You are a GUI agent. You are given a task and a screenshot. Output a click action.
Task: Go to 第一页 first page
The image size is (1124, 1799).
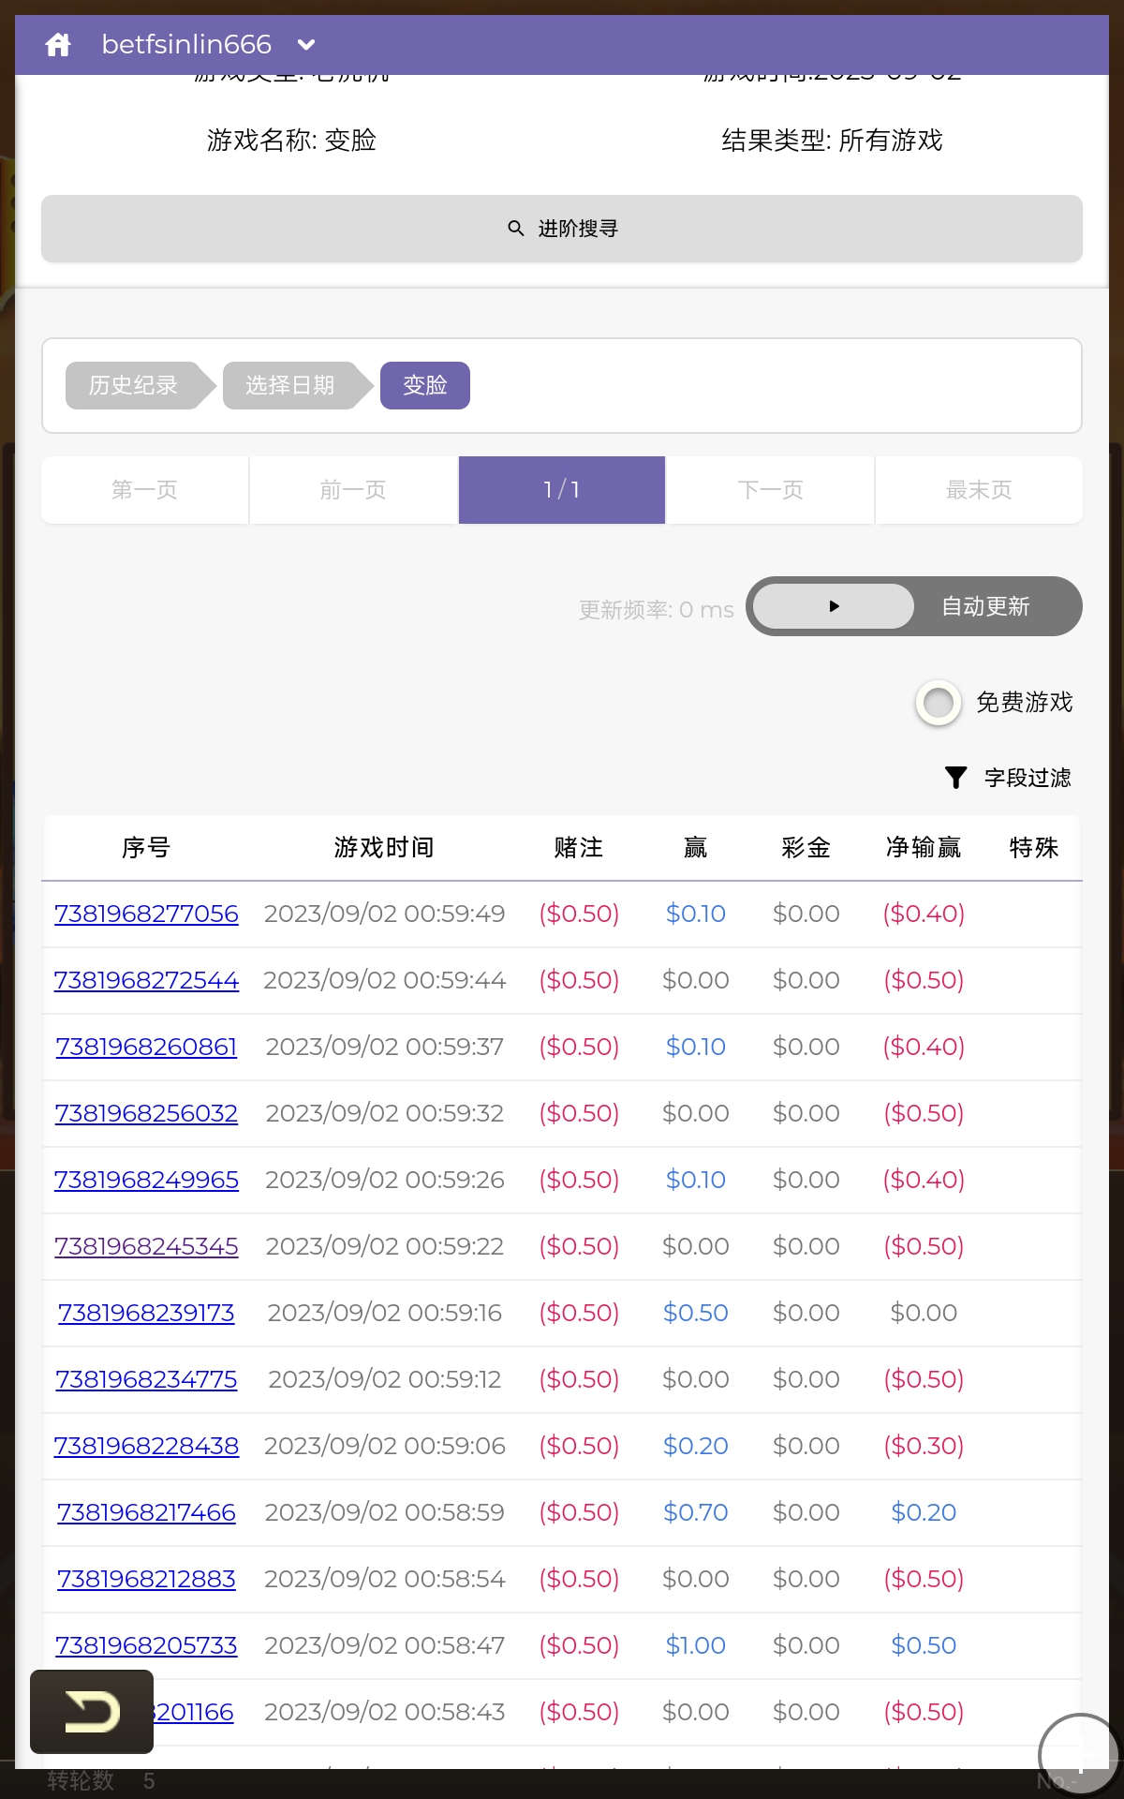[x=144, y=490]
